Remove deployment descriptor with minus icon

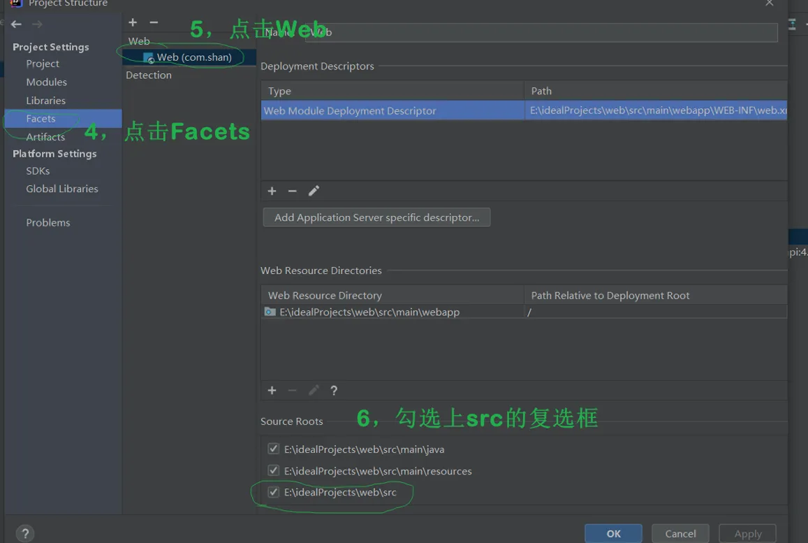292,191
